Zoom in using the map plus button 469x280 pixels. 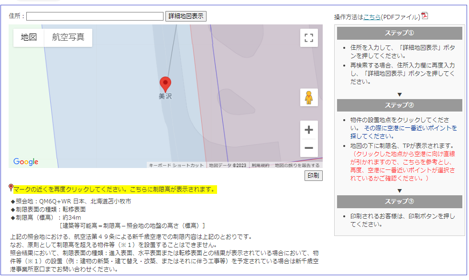tap(309, 130)
